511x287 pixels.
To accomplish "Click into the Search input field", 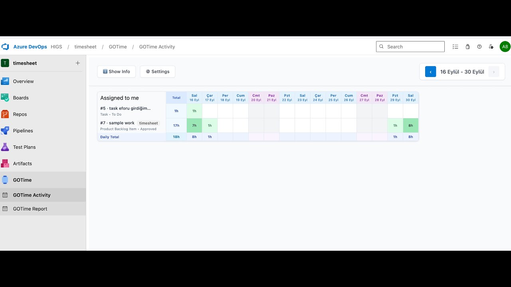I will pyautogui.click(x=410, y=47).
